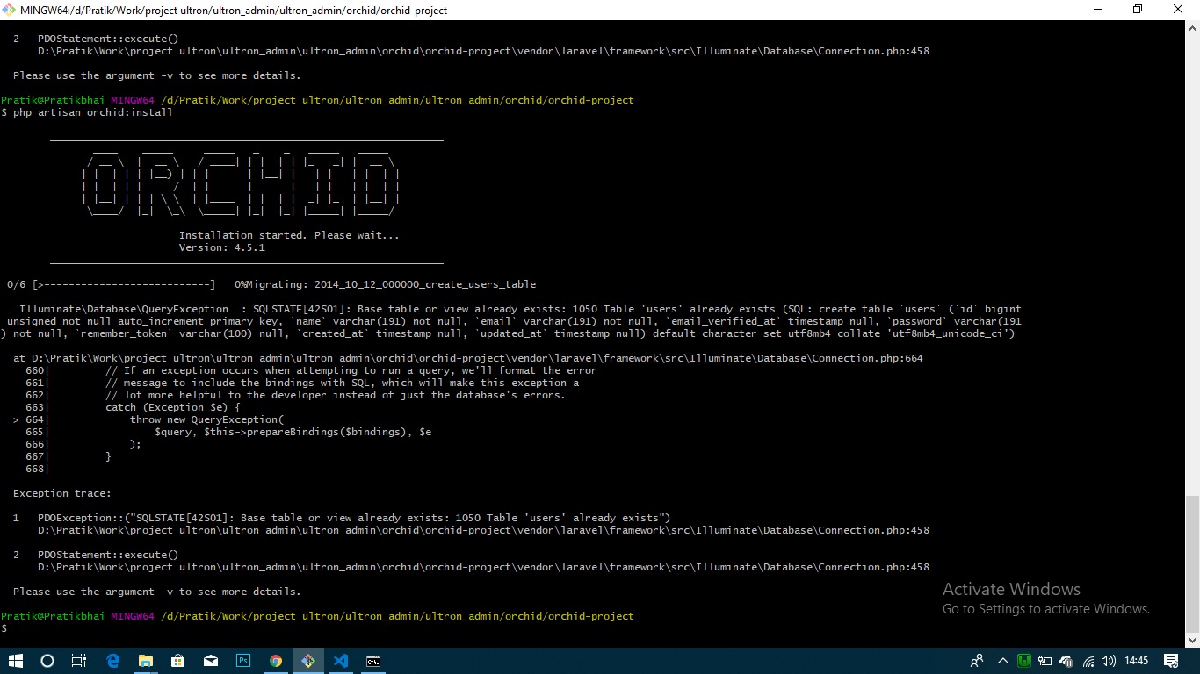1200x674 pixels.
Task: Toggle Task View on the taskbar
Action: coord(79,661)
